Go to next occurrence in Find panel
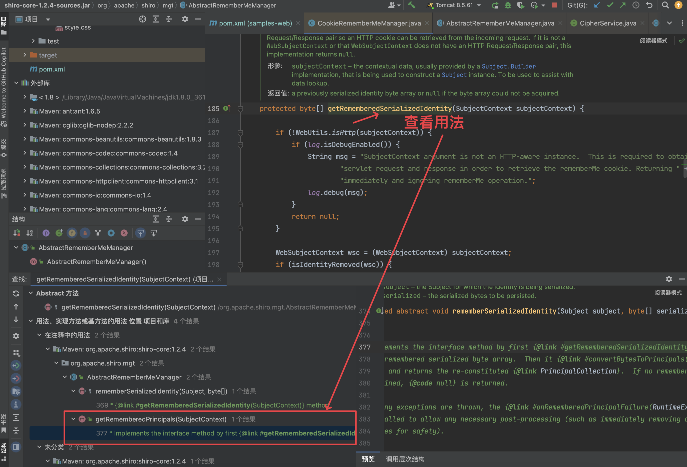The height and width of the screenshot is (467, 687). click(x=16, y=320)
